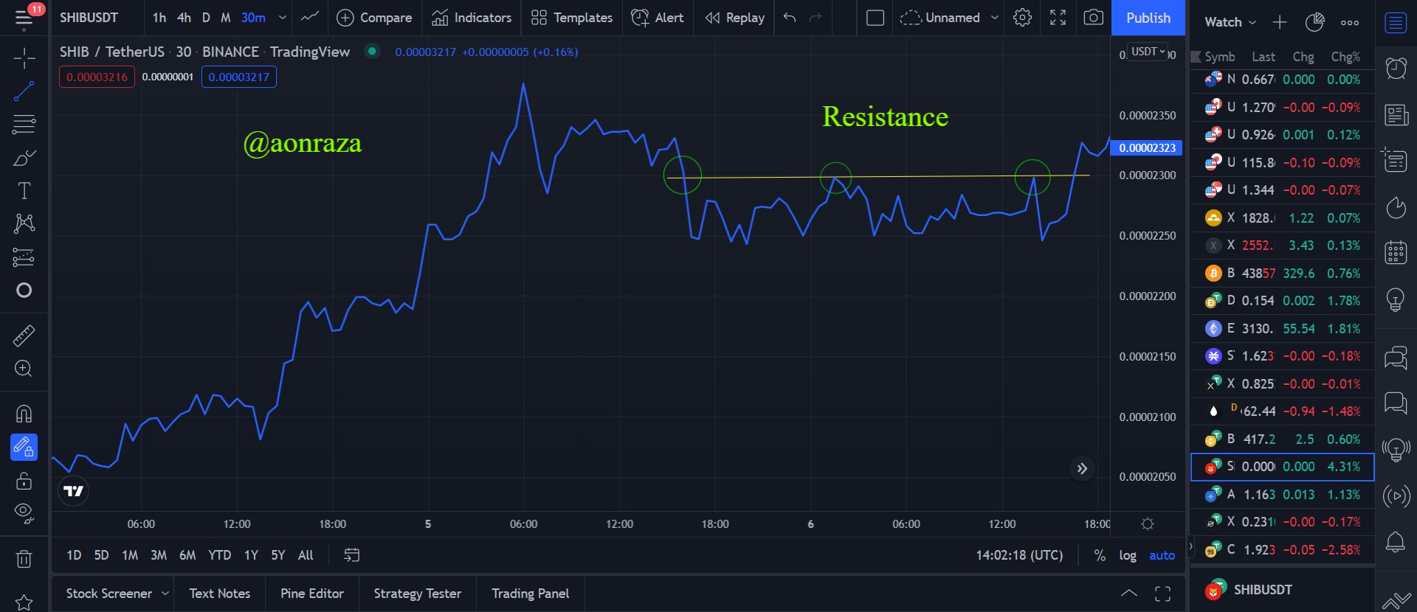Open the watchlist more options menu
The height and width of the screenshot is (612, 1417).
(x=1350, y=22)
